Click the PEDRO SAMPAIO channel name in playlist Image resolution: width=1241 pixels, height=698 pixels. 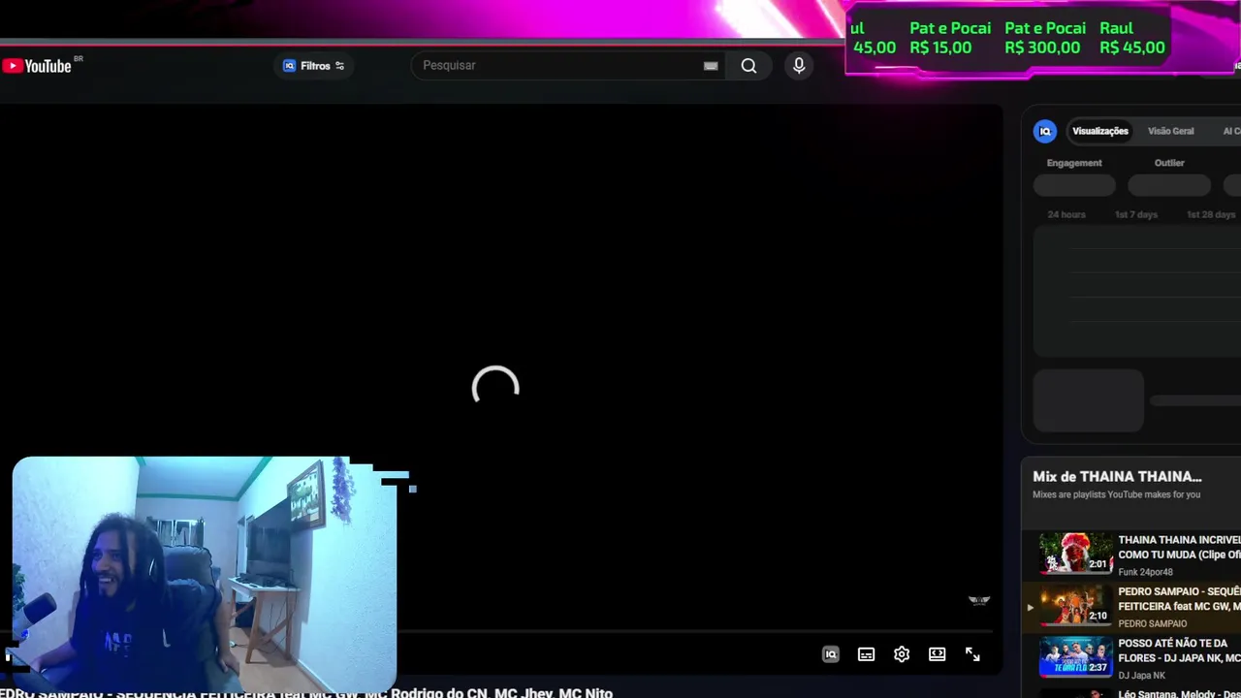click(x=1152, y=623)
